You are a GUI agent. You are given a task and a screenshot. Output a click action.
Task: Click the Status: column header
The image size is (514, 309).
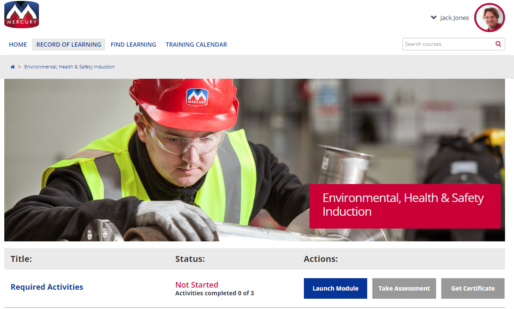tap(190, 259)
